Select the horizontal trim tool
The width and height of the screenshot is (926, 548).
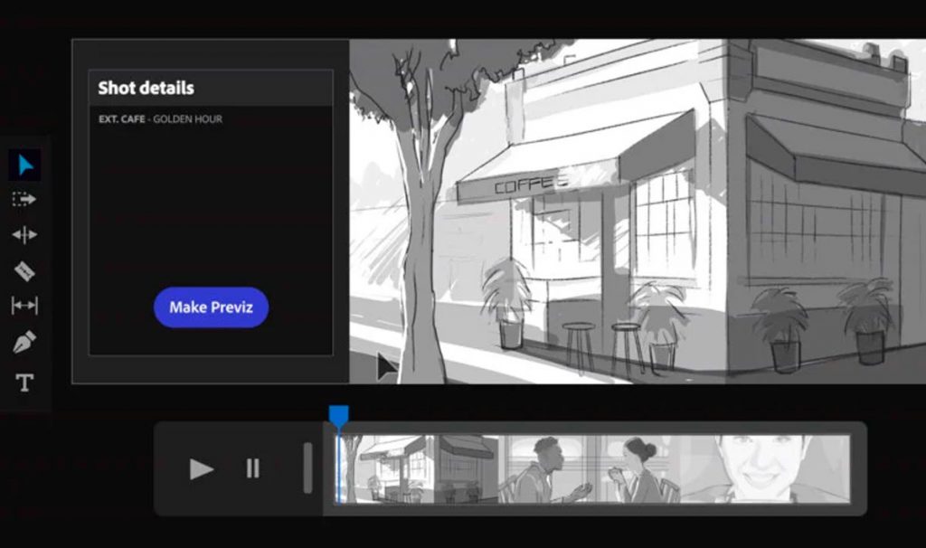[24, 235]
